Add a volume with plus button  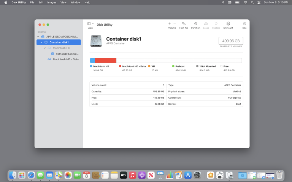[170, 24]
